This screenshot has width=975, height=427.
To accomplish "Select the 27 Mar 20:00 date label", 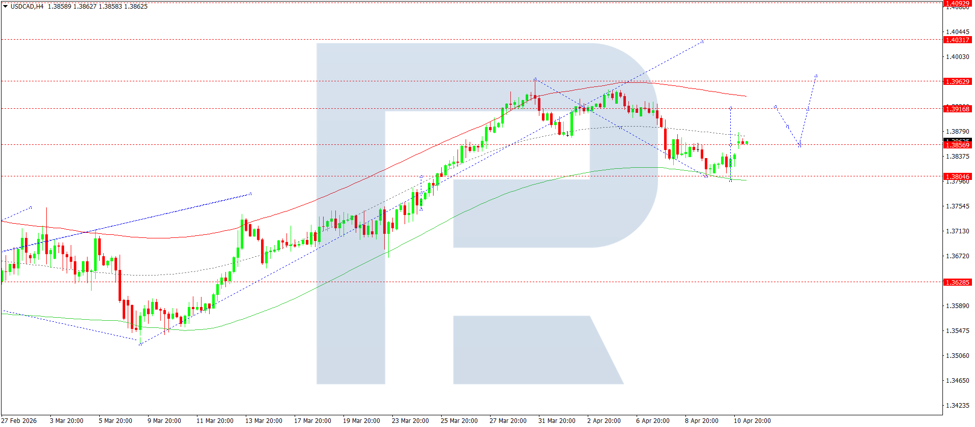I will click(508, 420).
